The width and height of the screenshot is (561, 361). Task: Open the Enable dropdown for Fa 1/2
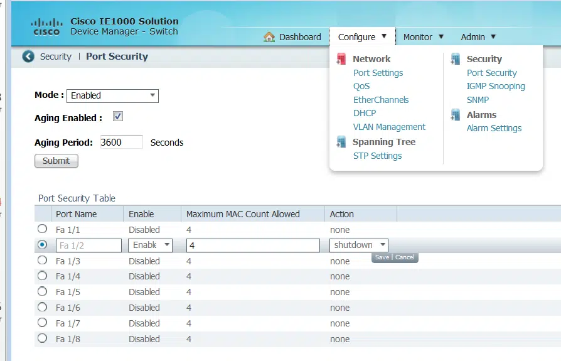pos(150,245)
